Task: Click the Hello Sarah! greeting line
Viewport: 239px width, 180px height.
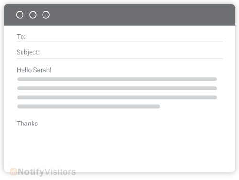Action: click(x=34, y=70)
